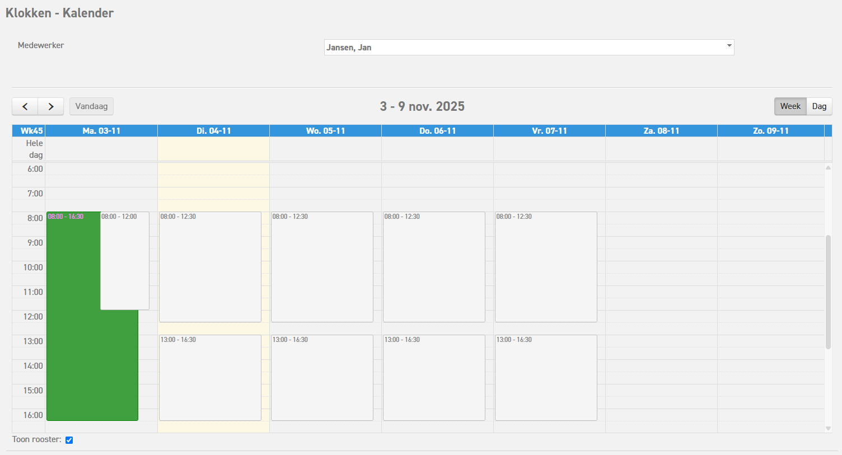Open the Medewerker dropdown arrow
Screen dimensions: 842x455
[x=729, y=46]
